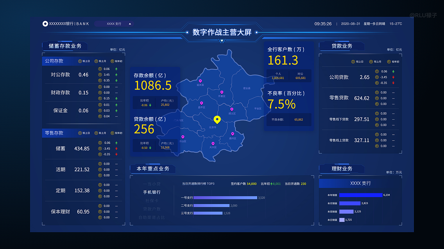Click the 本年销量 bar showing 6,234
The image size is (444, 249).
point(361,195)
